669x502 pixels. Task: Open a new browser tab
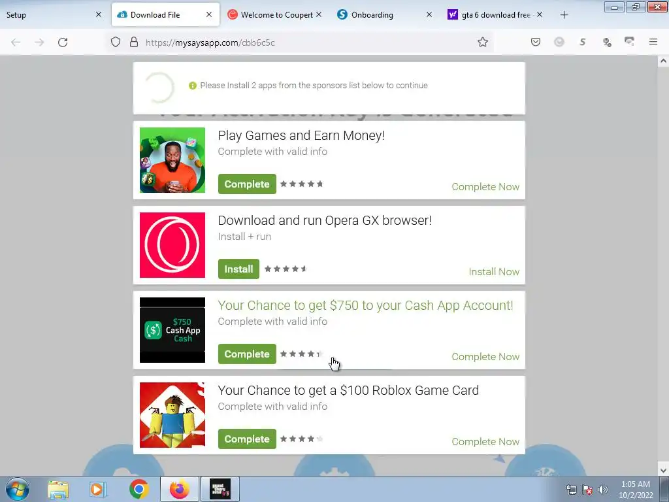564,15
